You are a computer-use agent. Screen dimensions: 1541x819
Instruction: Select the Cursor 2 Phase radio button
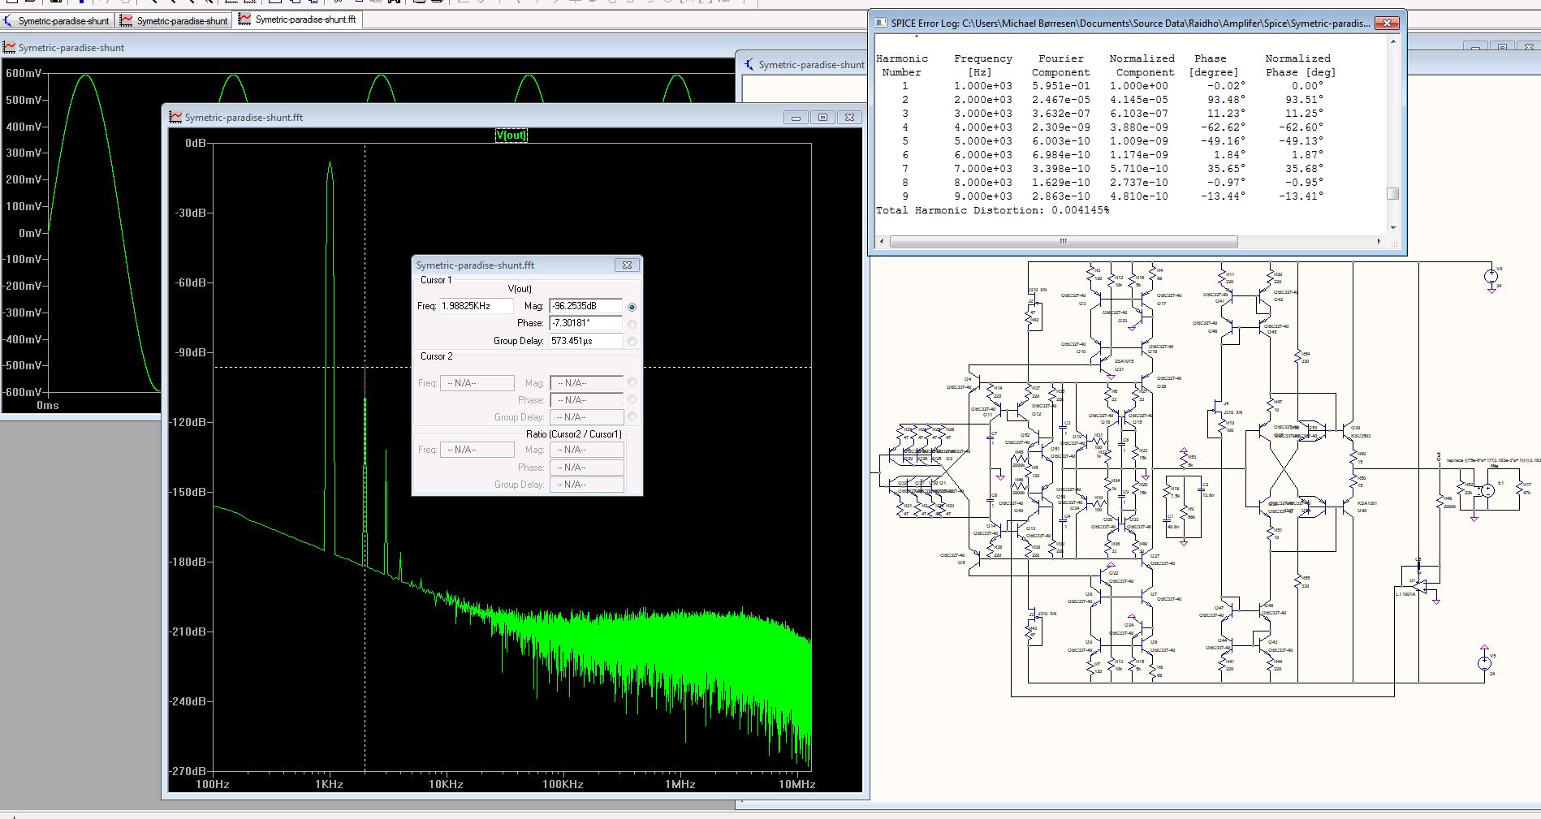[x=632, y=399]
